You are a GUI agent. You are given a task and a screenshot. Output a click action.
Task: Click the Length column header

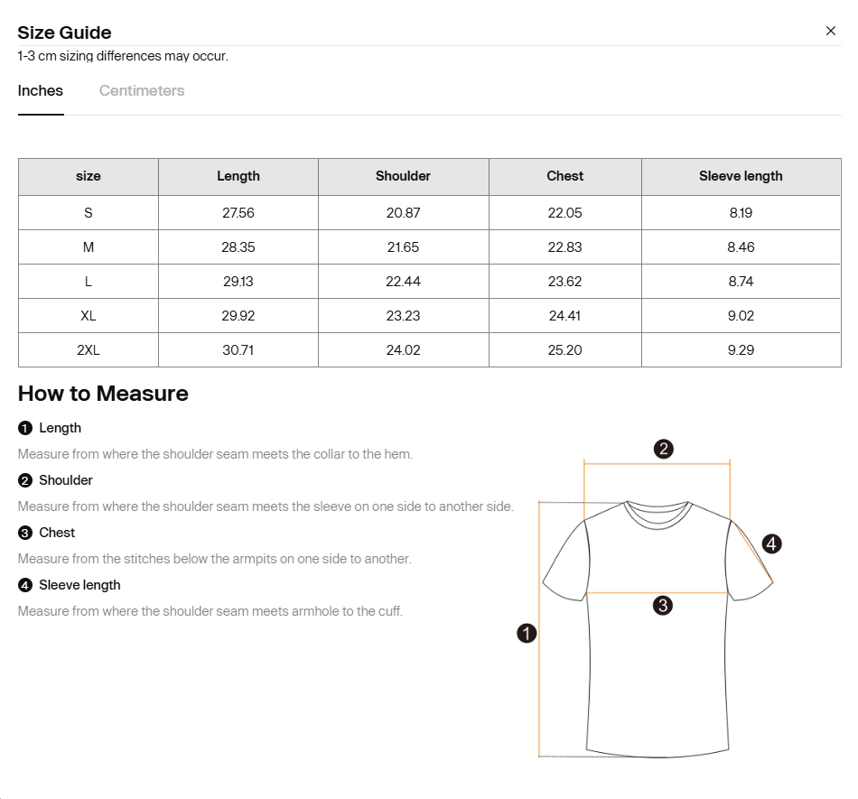(x=238, y=176)
